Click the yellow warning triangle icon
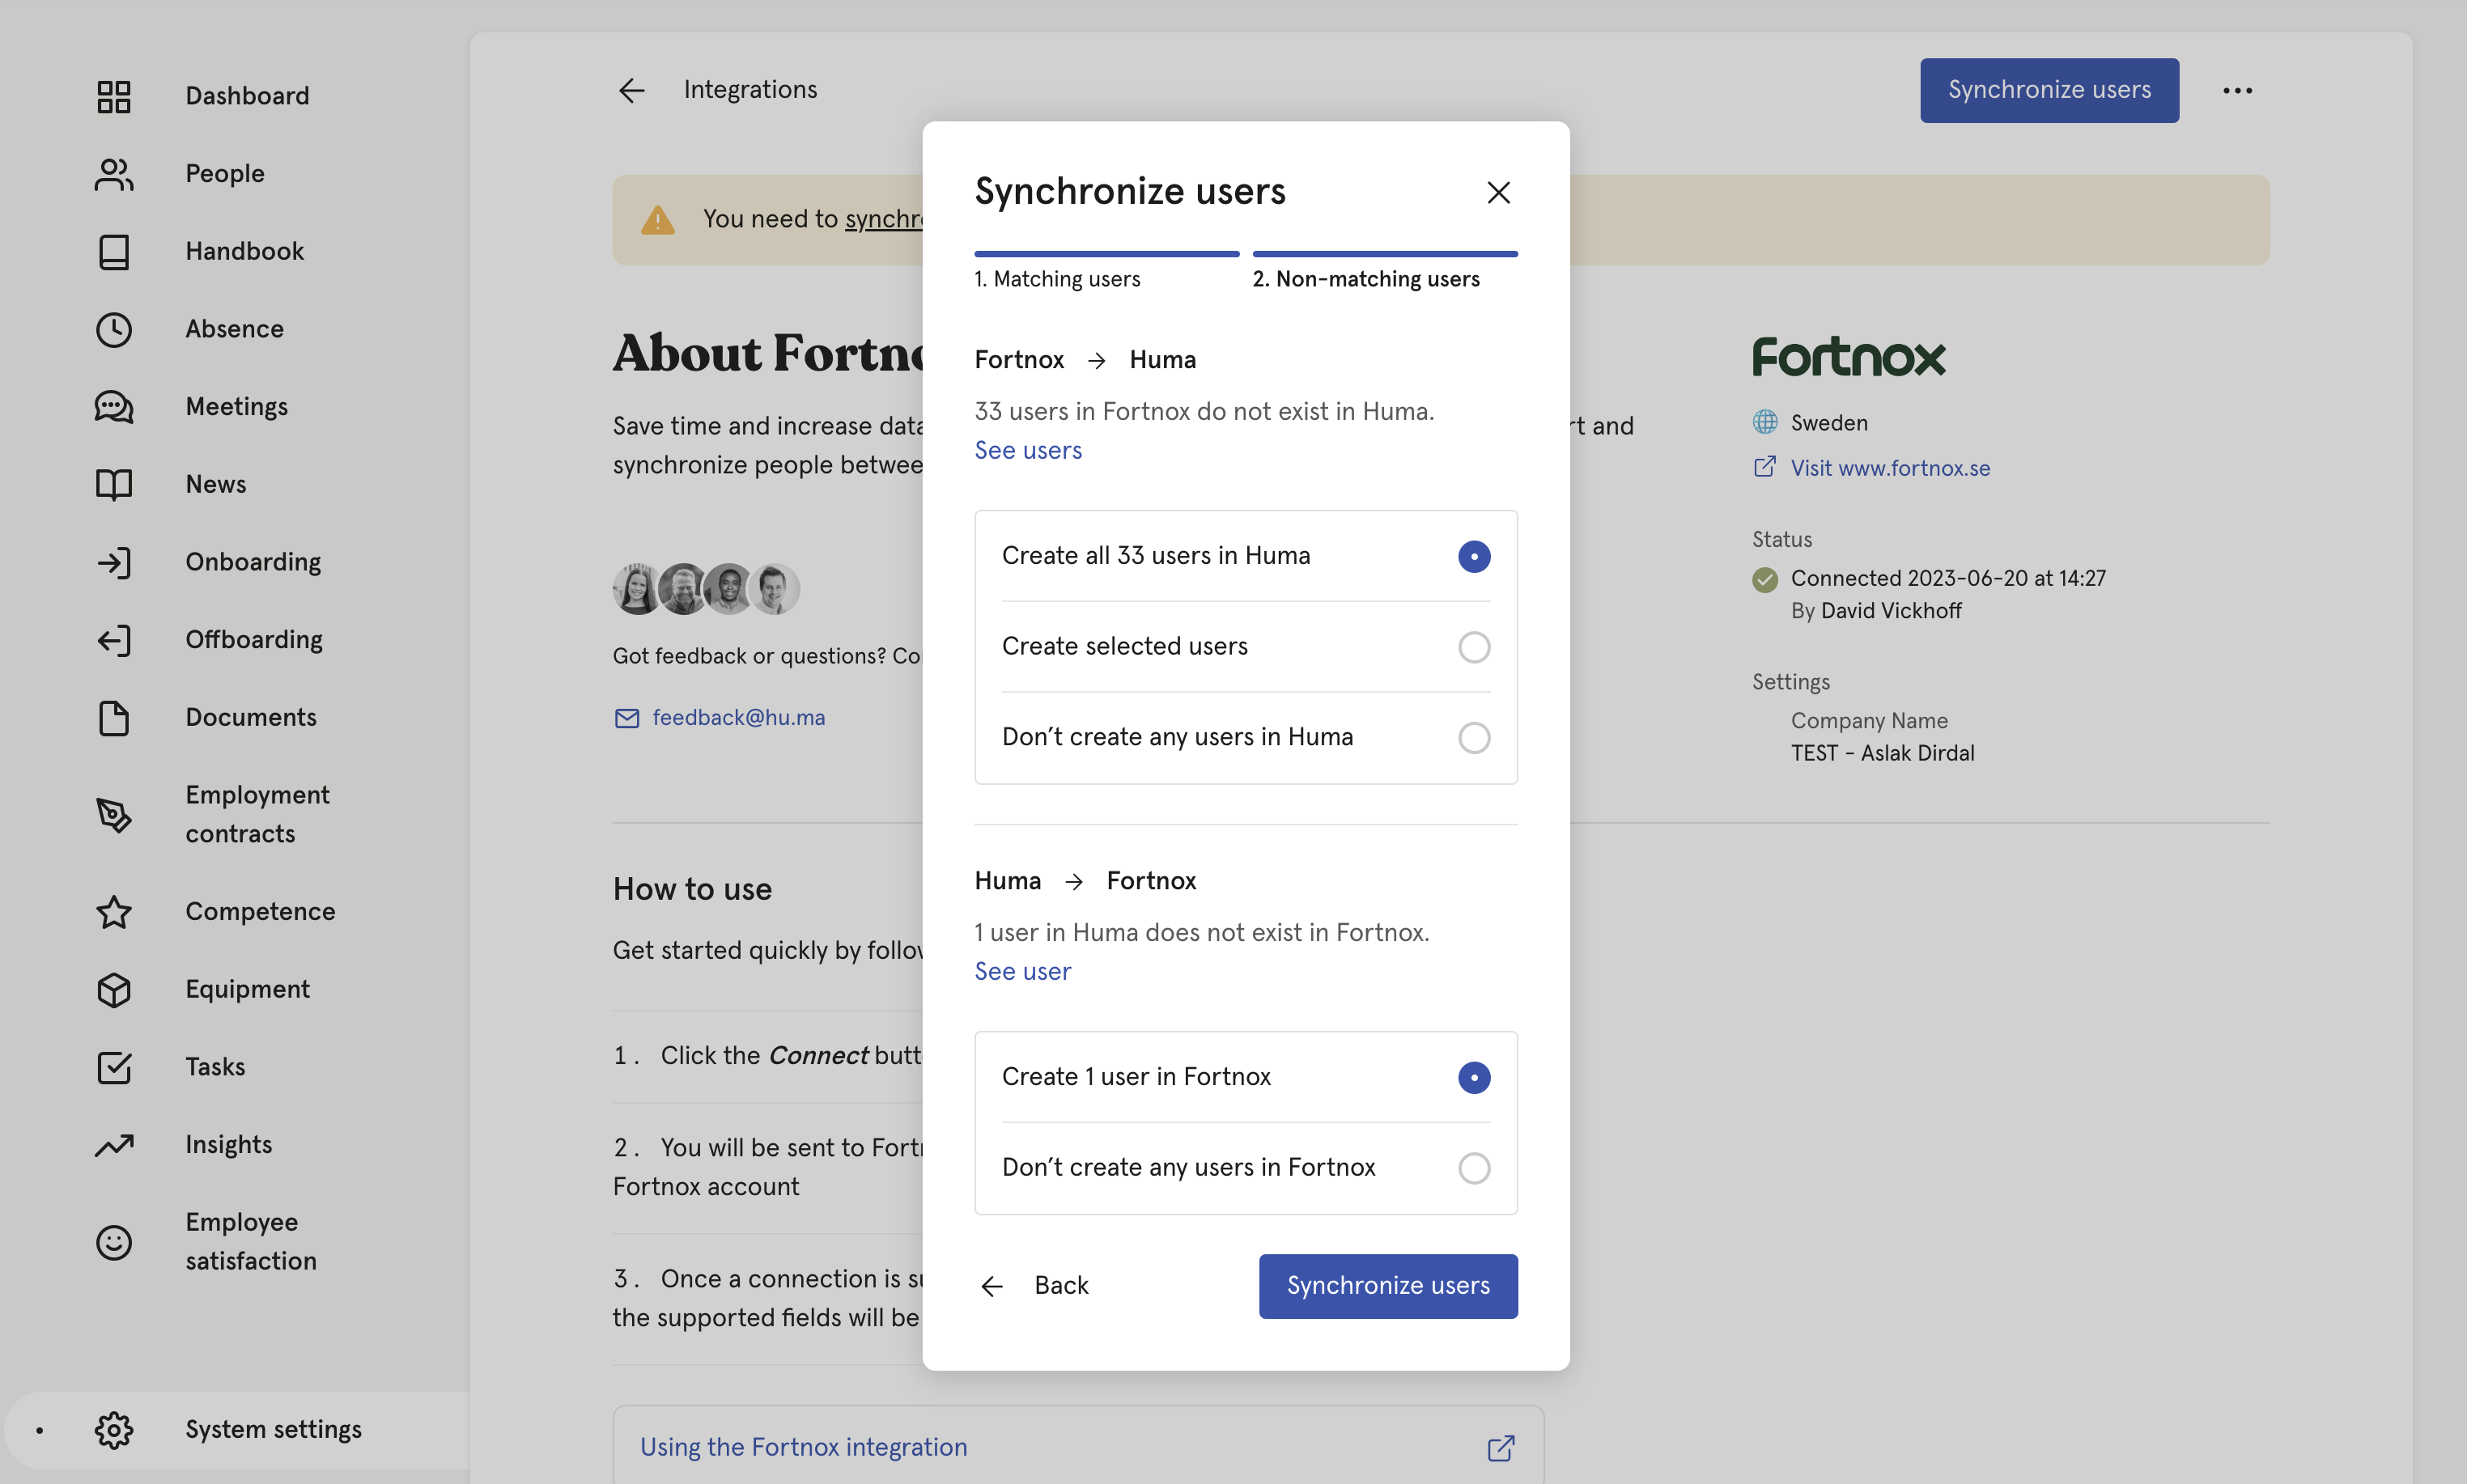This screenshot has width=2467, height=1484. coord(657,220)
